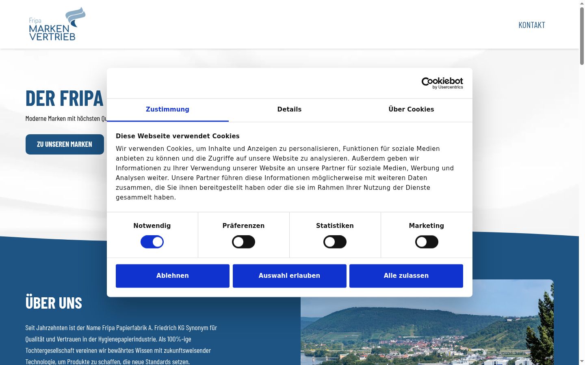Click the scrollbar down arrow

click(x=582, y=361)
